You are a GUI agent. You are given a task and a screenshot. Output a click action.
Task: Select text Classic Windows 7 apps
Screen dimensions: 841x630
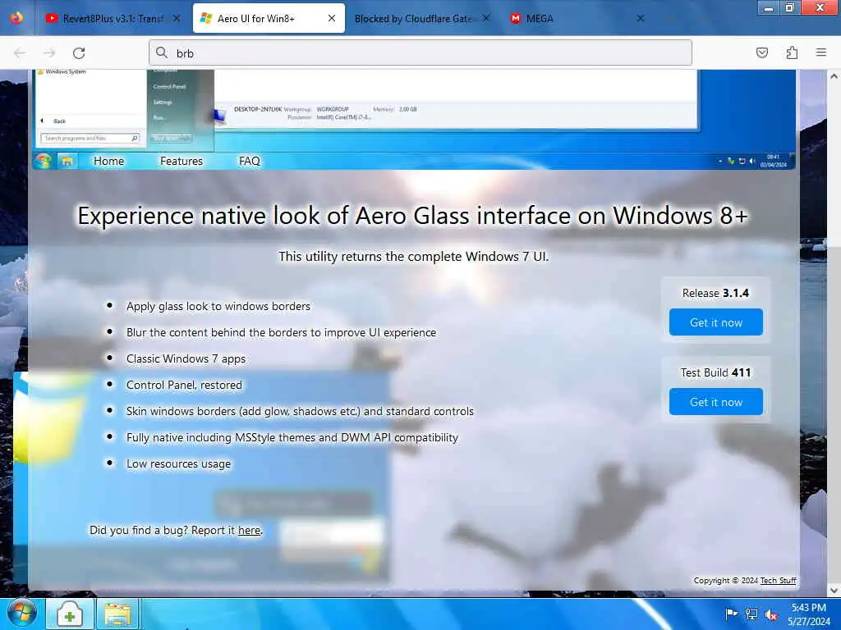click(186, 358)
